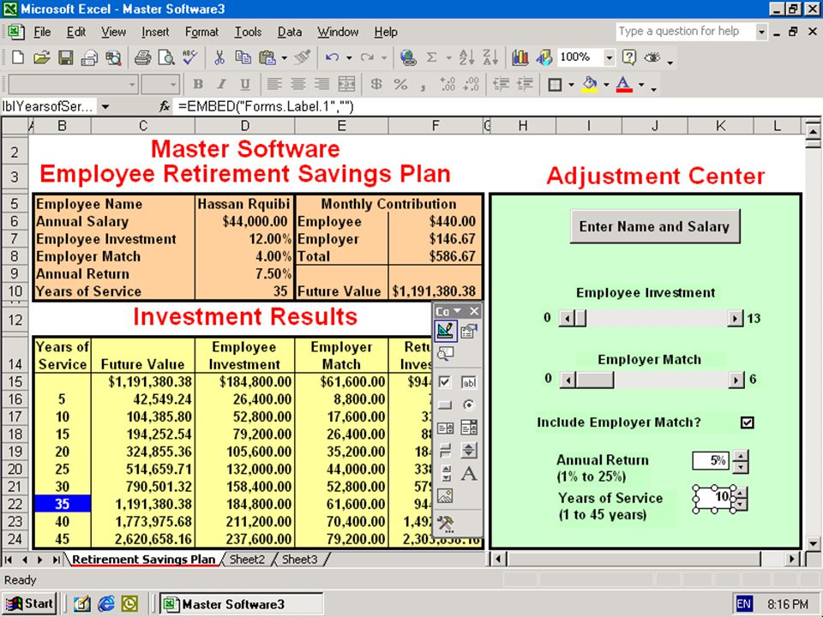Image resolution: width=823 pixels, height=617 pixels.
Task: Click Employer Match scrollbar left arrow
Action: pos(568,380)
